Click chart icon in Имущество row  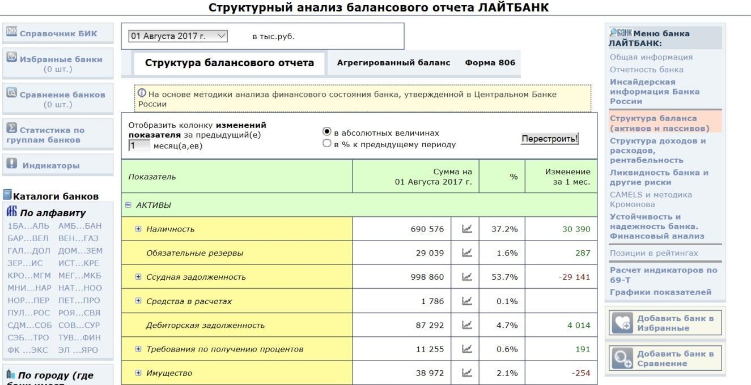coord(466,373)
